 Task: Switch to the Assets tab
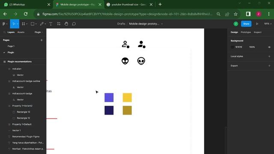point(21,33)
